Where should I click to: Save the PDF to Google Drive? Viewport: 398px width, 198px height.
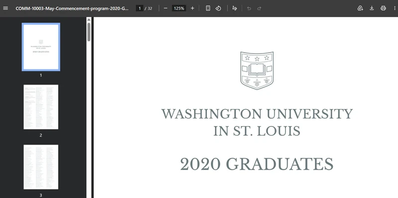pyautogui.click(x=360, y=8)
